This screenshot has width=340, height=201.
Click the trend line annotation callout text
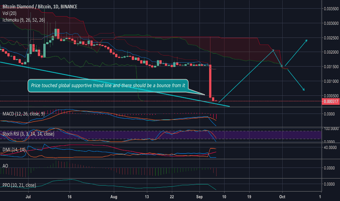(108, 86)
